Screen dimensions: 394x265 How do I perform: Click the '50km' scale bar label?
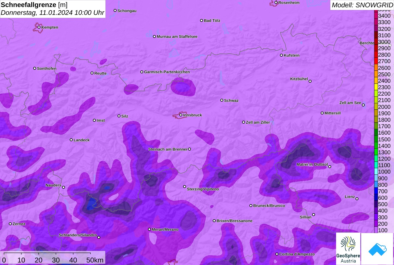click(95, 260)
